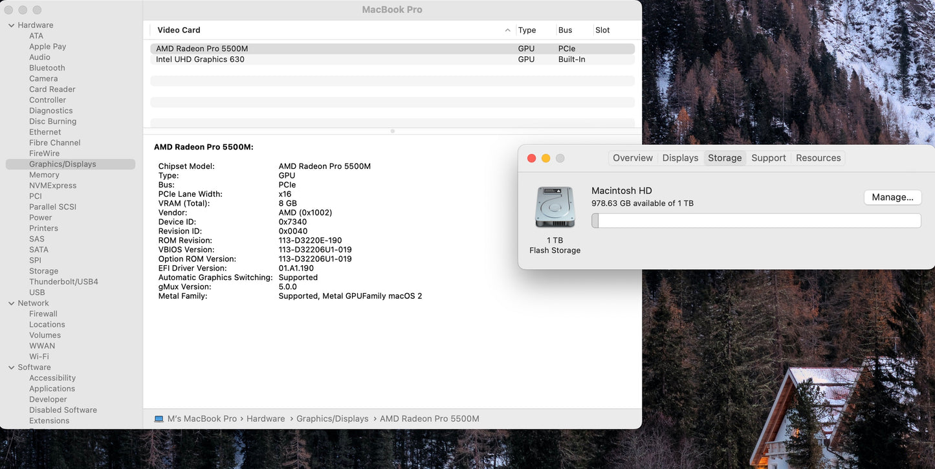Click the Macintosh HD drive icon
Viewport: 935px width, 469px height.
(555, 207)
